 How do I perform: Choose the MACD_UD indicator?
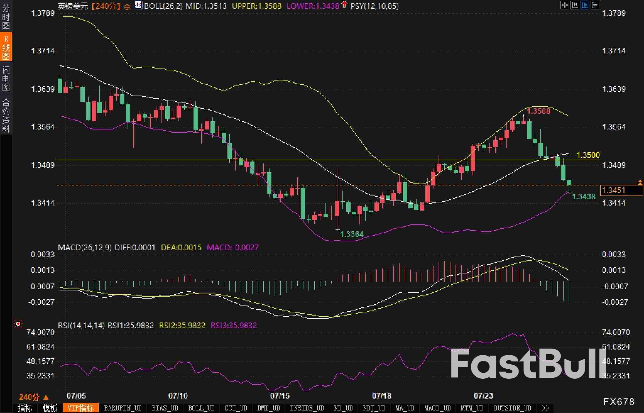pos(437,408)
